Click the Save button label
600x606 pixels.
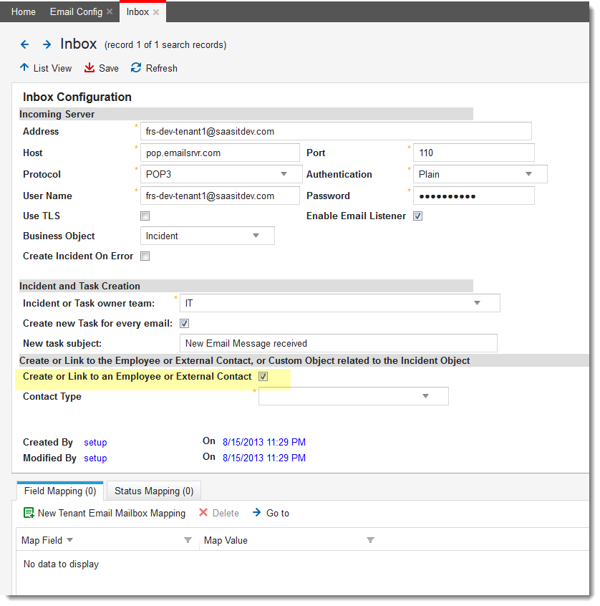pos(109,68)
